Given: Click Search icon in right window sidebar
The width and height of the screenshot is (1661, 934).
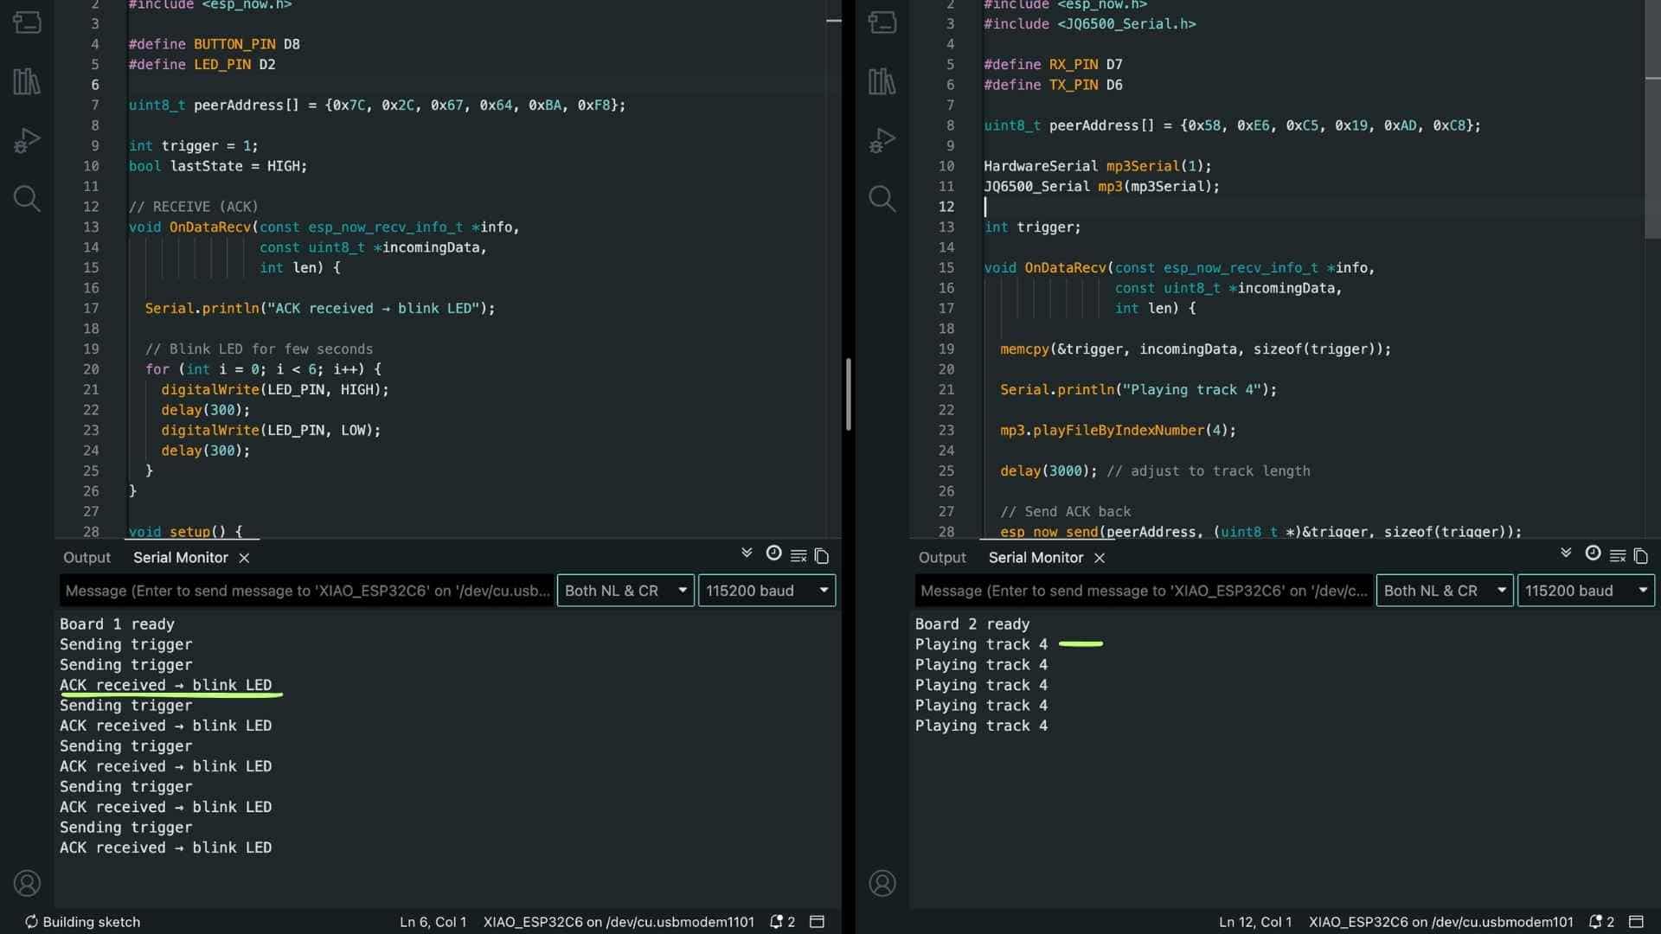Looking at the screenshot, I should coord(882,199).
